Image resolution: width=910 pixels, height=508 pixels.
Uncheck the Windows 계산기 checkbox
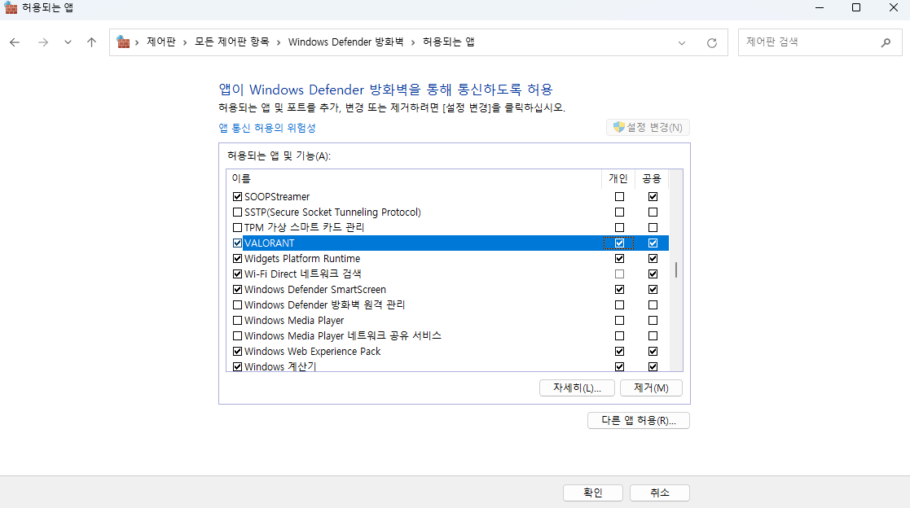click(237, 366)
